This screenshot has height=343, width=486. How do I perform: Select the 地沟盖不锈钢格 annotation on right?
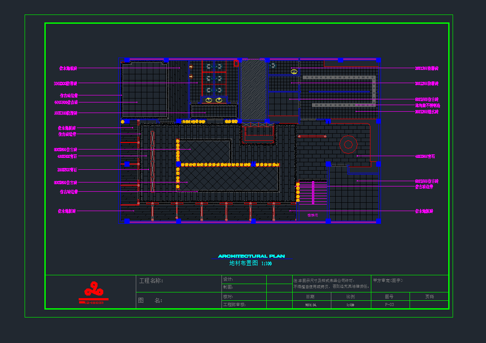[427, 106]
